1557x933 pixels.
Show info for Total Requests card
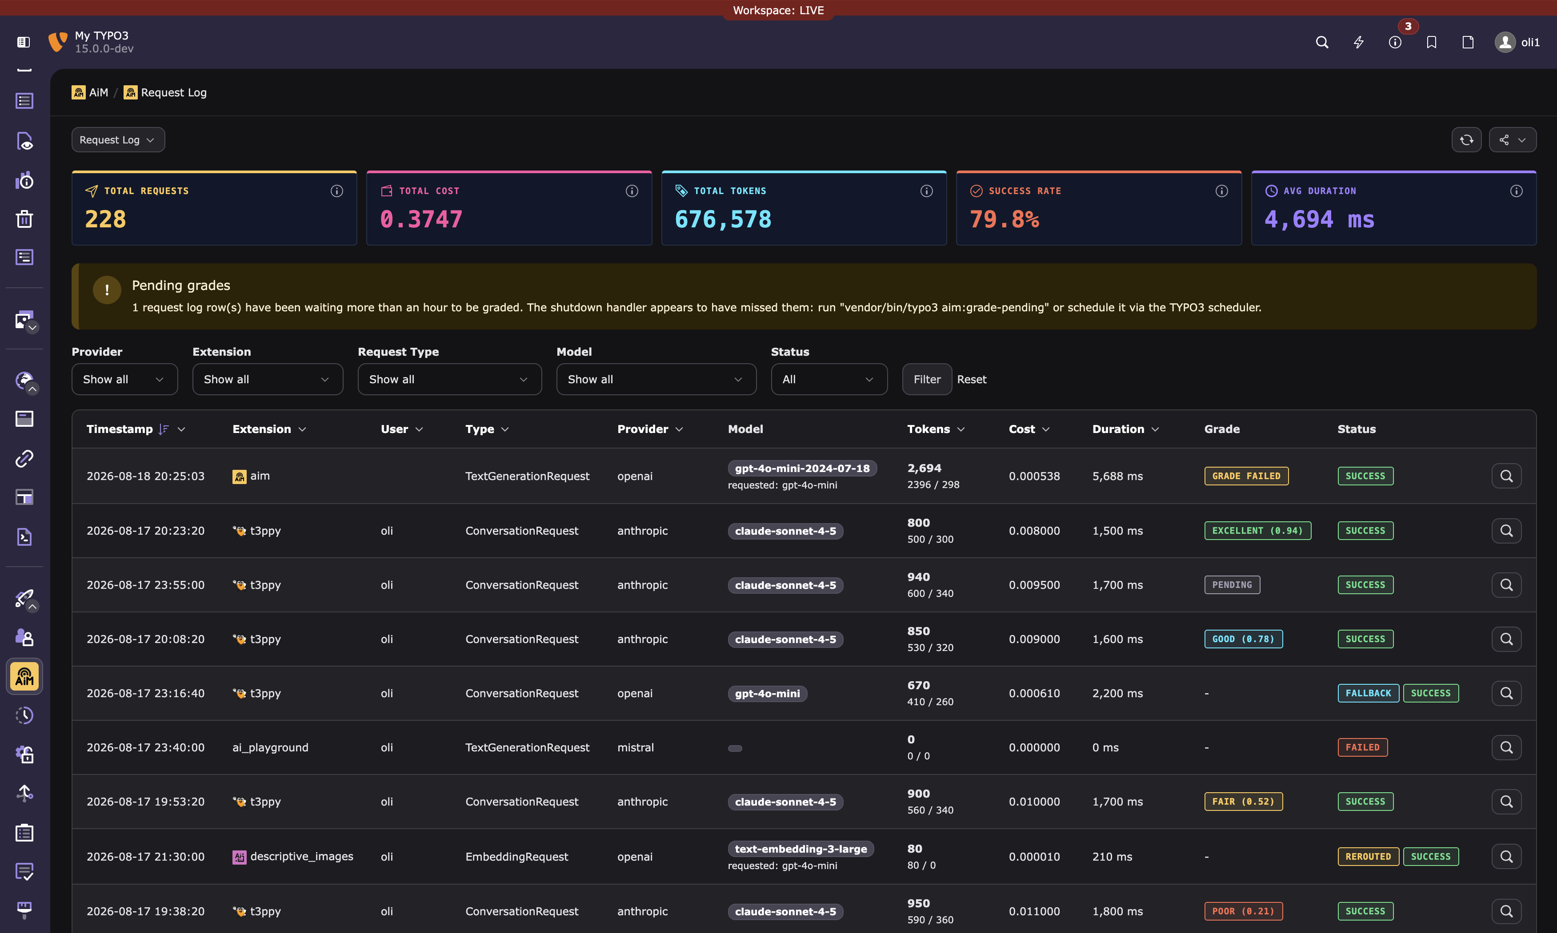pos(336,191)
